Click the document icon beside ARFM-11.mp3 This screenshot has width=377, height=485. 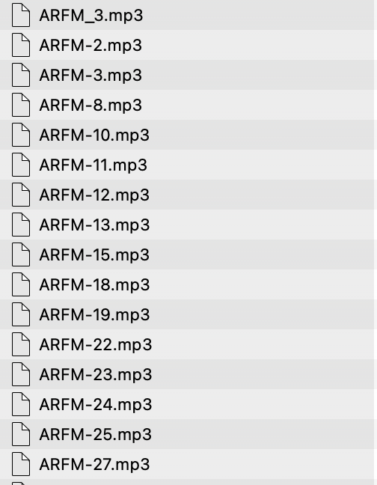pos(21,165)
